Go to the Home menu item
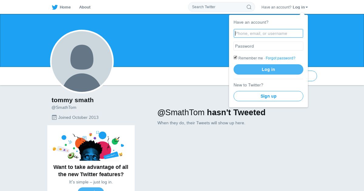This screenshot has height=191, width=364. (x=65, y=7)
